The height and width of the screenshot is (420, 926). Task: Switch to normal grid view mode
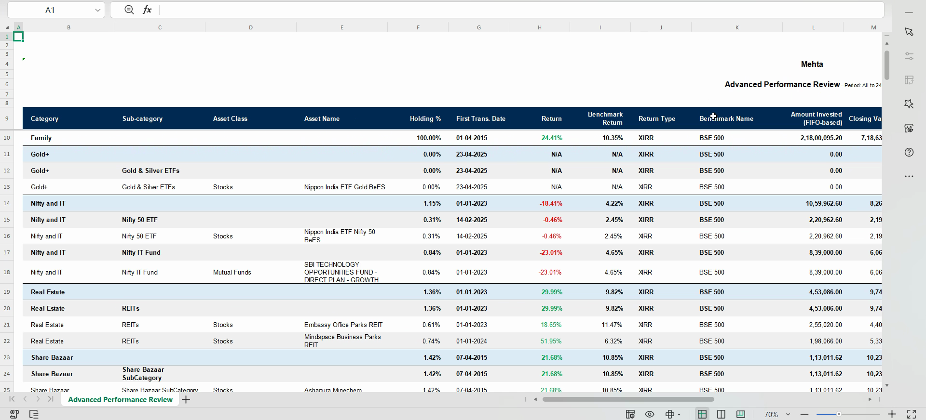702,414
